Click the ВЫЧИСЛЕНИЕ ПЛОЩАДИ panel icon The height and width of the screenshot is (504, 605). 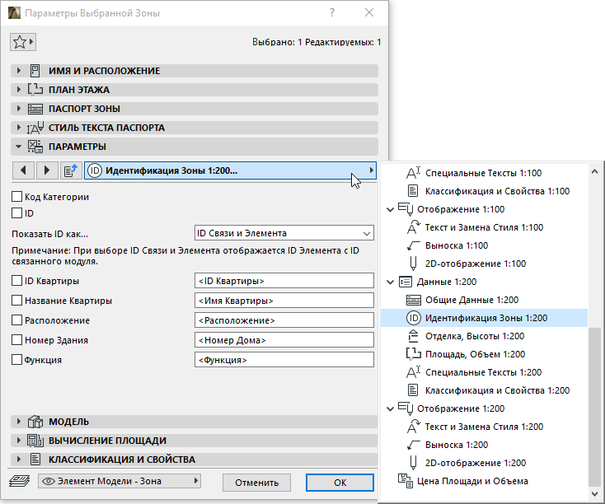35,441
